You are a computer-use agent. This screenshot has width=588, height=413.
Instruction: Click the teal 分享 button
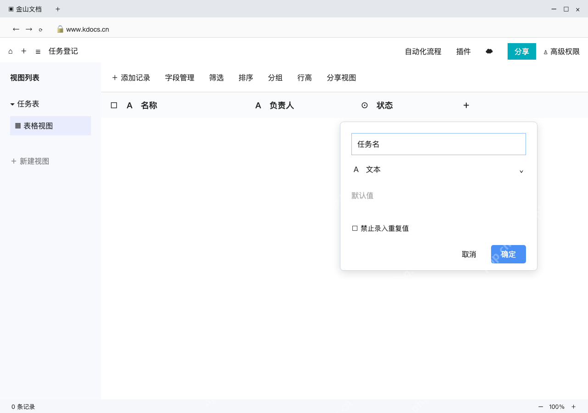522,51
